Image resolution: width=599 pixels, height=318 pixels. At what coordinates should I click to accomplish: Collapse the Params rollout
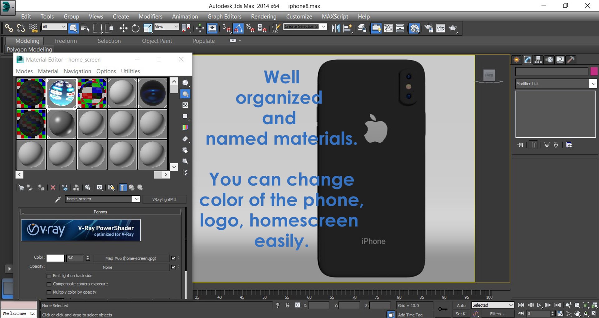point(100,212)
